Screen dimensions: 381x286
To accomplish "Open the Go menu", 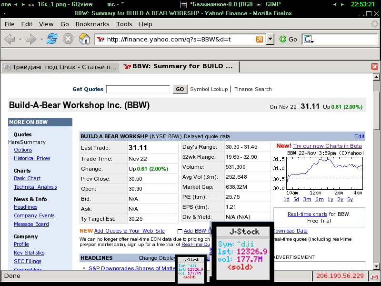I will click(65, 24).
